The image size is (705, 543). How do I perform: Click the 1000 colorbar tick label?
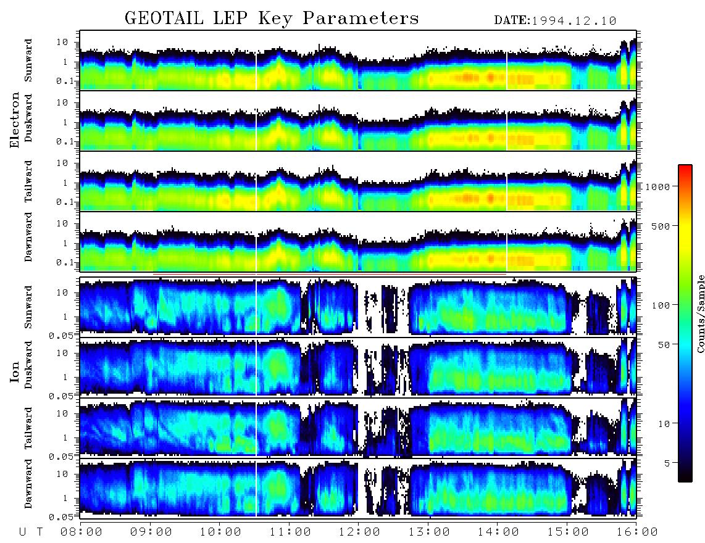coord(657,186)
